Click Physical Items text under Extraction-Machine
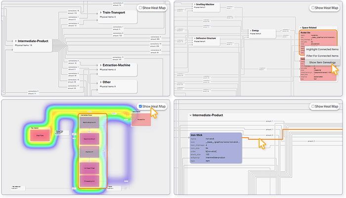This screenshot has width=346, height=198. click(x=108, y=70)
